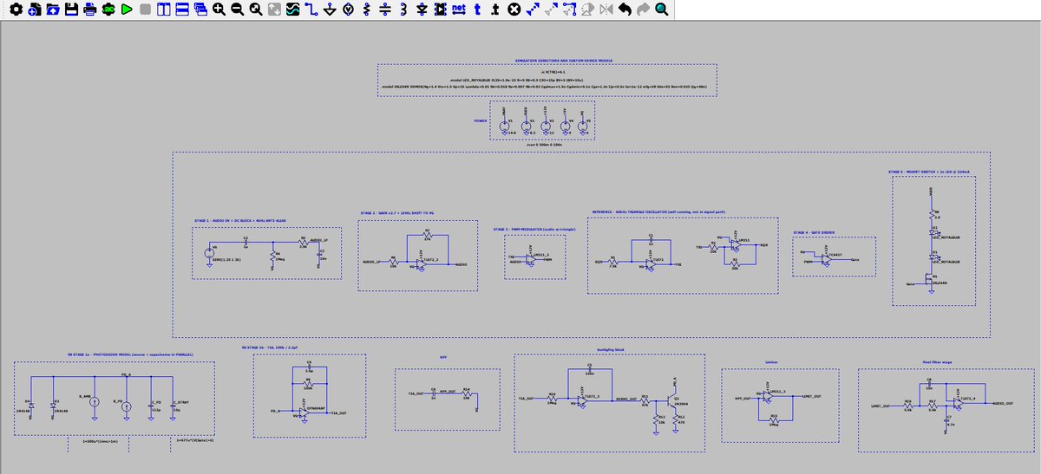The width and height of the screenshot is (1041, 474).
Task: Place an inductor
Action: [x=403, y=10]
